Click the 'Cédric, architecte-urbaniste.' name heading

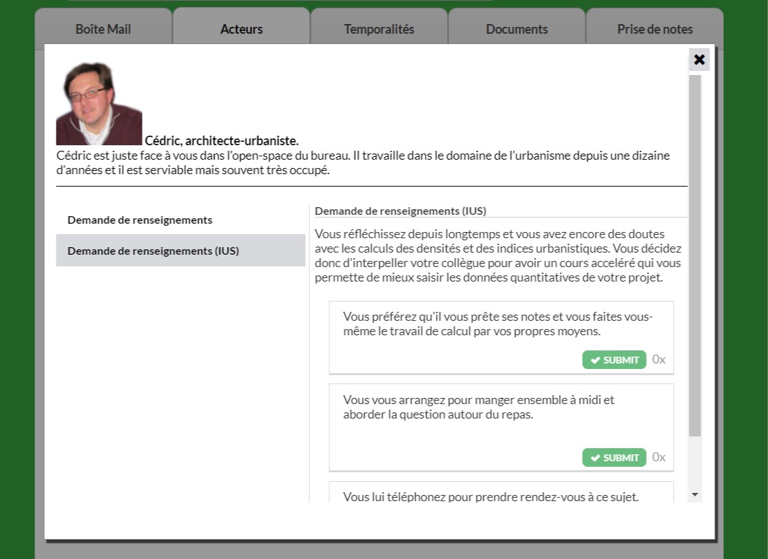221,140
